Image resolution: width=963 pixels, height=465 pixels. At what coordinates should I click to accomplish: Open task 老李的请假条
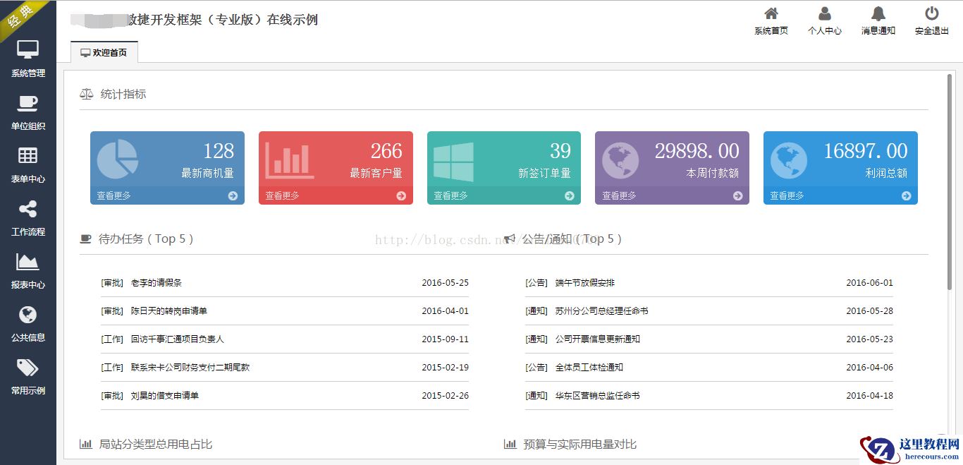[156, 283]
